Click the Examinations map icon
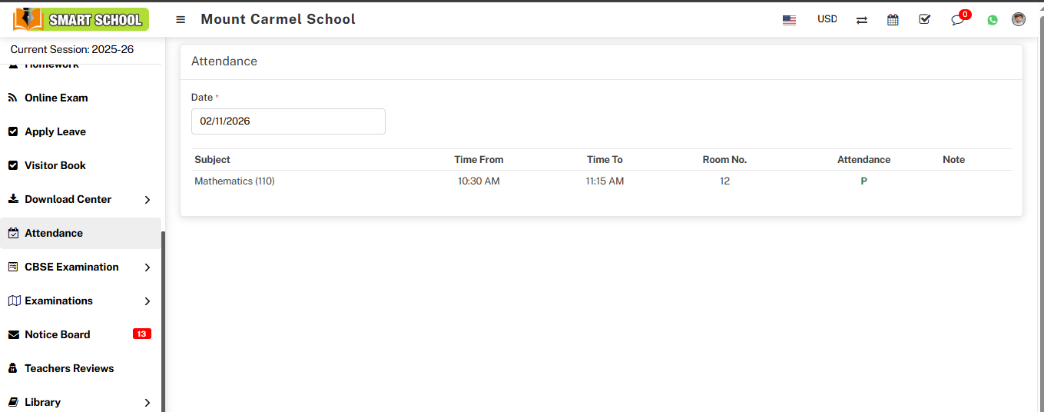This screenshot has height=412, width=1044. pyautogui.click(x=13, y=301)
